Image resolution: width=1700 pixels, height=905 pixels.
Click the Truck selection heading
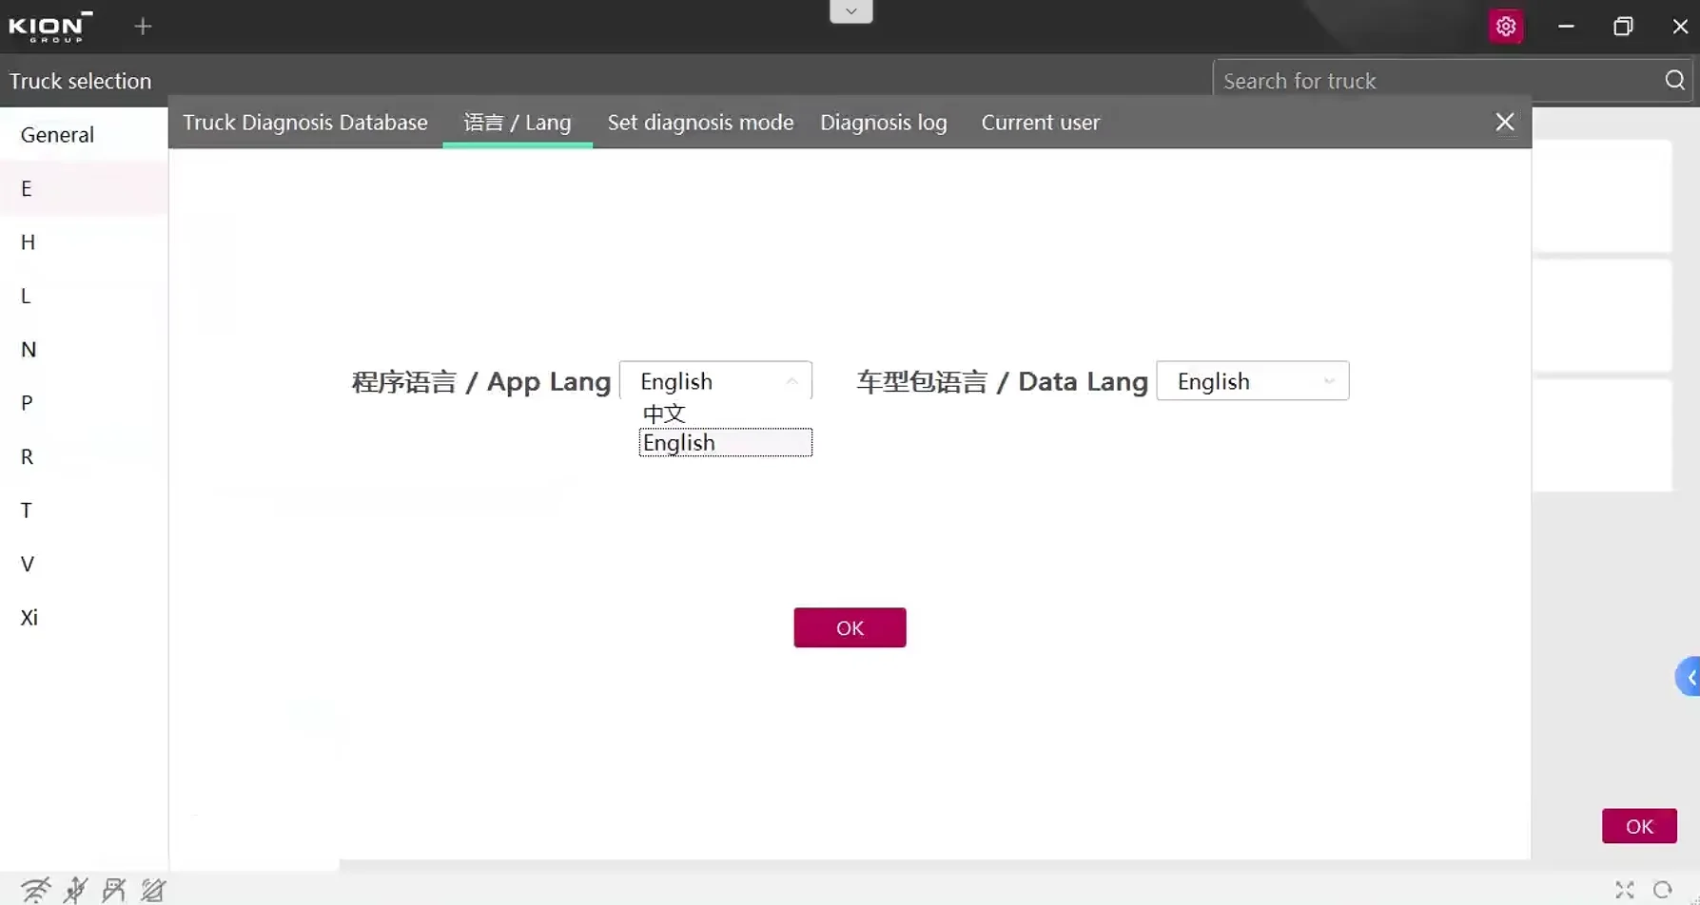(x=81, y=81)
